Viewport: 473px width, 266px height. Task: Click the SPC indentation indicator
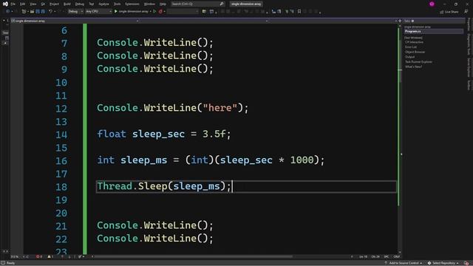[x=387, y=256]
